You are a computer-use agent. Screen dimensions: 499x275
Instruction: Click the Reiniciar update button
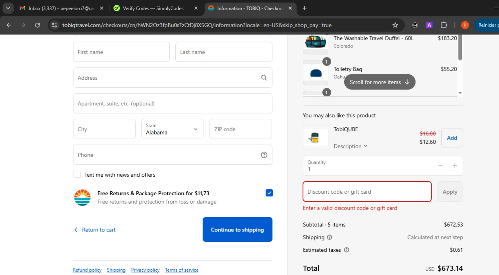(x=487, y=25)
